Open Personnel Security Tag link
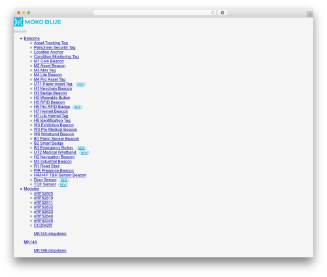The image size is (327, 277). point(55,48)
